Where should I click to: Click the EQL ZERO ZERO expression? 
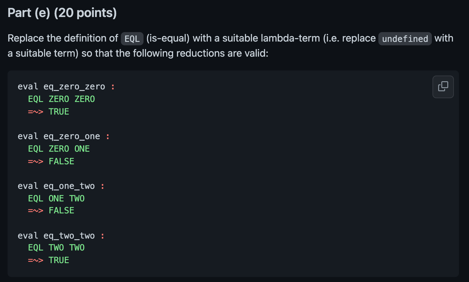(x=61, y=99)
